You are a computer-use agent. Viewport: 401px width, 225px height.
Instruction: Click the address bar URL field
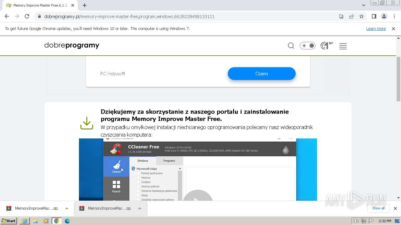(129, 17)
